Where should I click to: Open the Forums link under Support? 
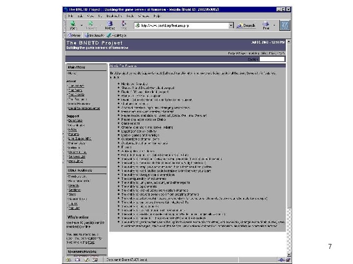click(x=74, y=134)
